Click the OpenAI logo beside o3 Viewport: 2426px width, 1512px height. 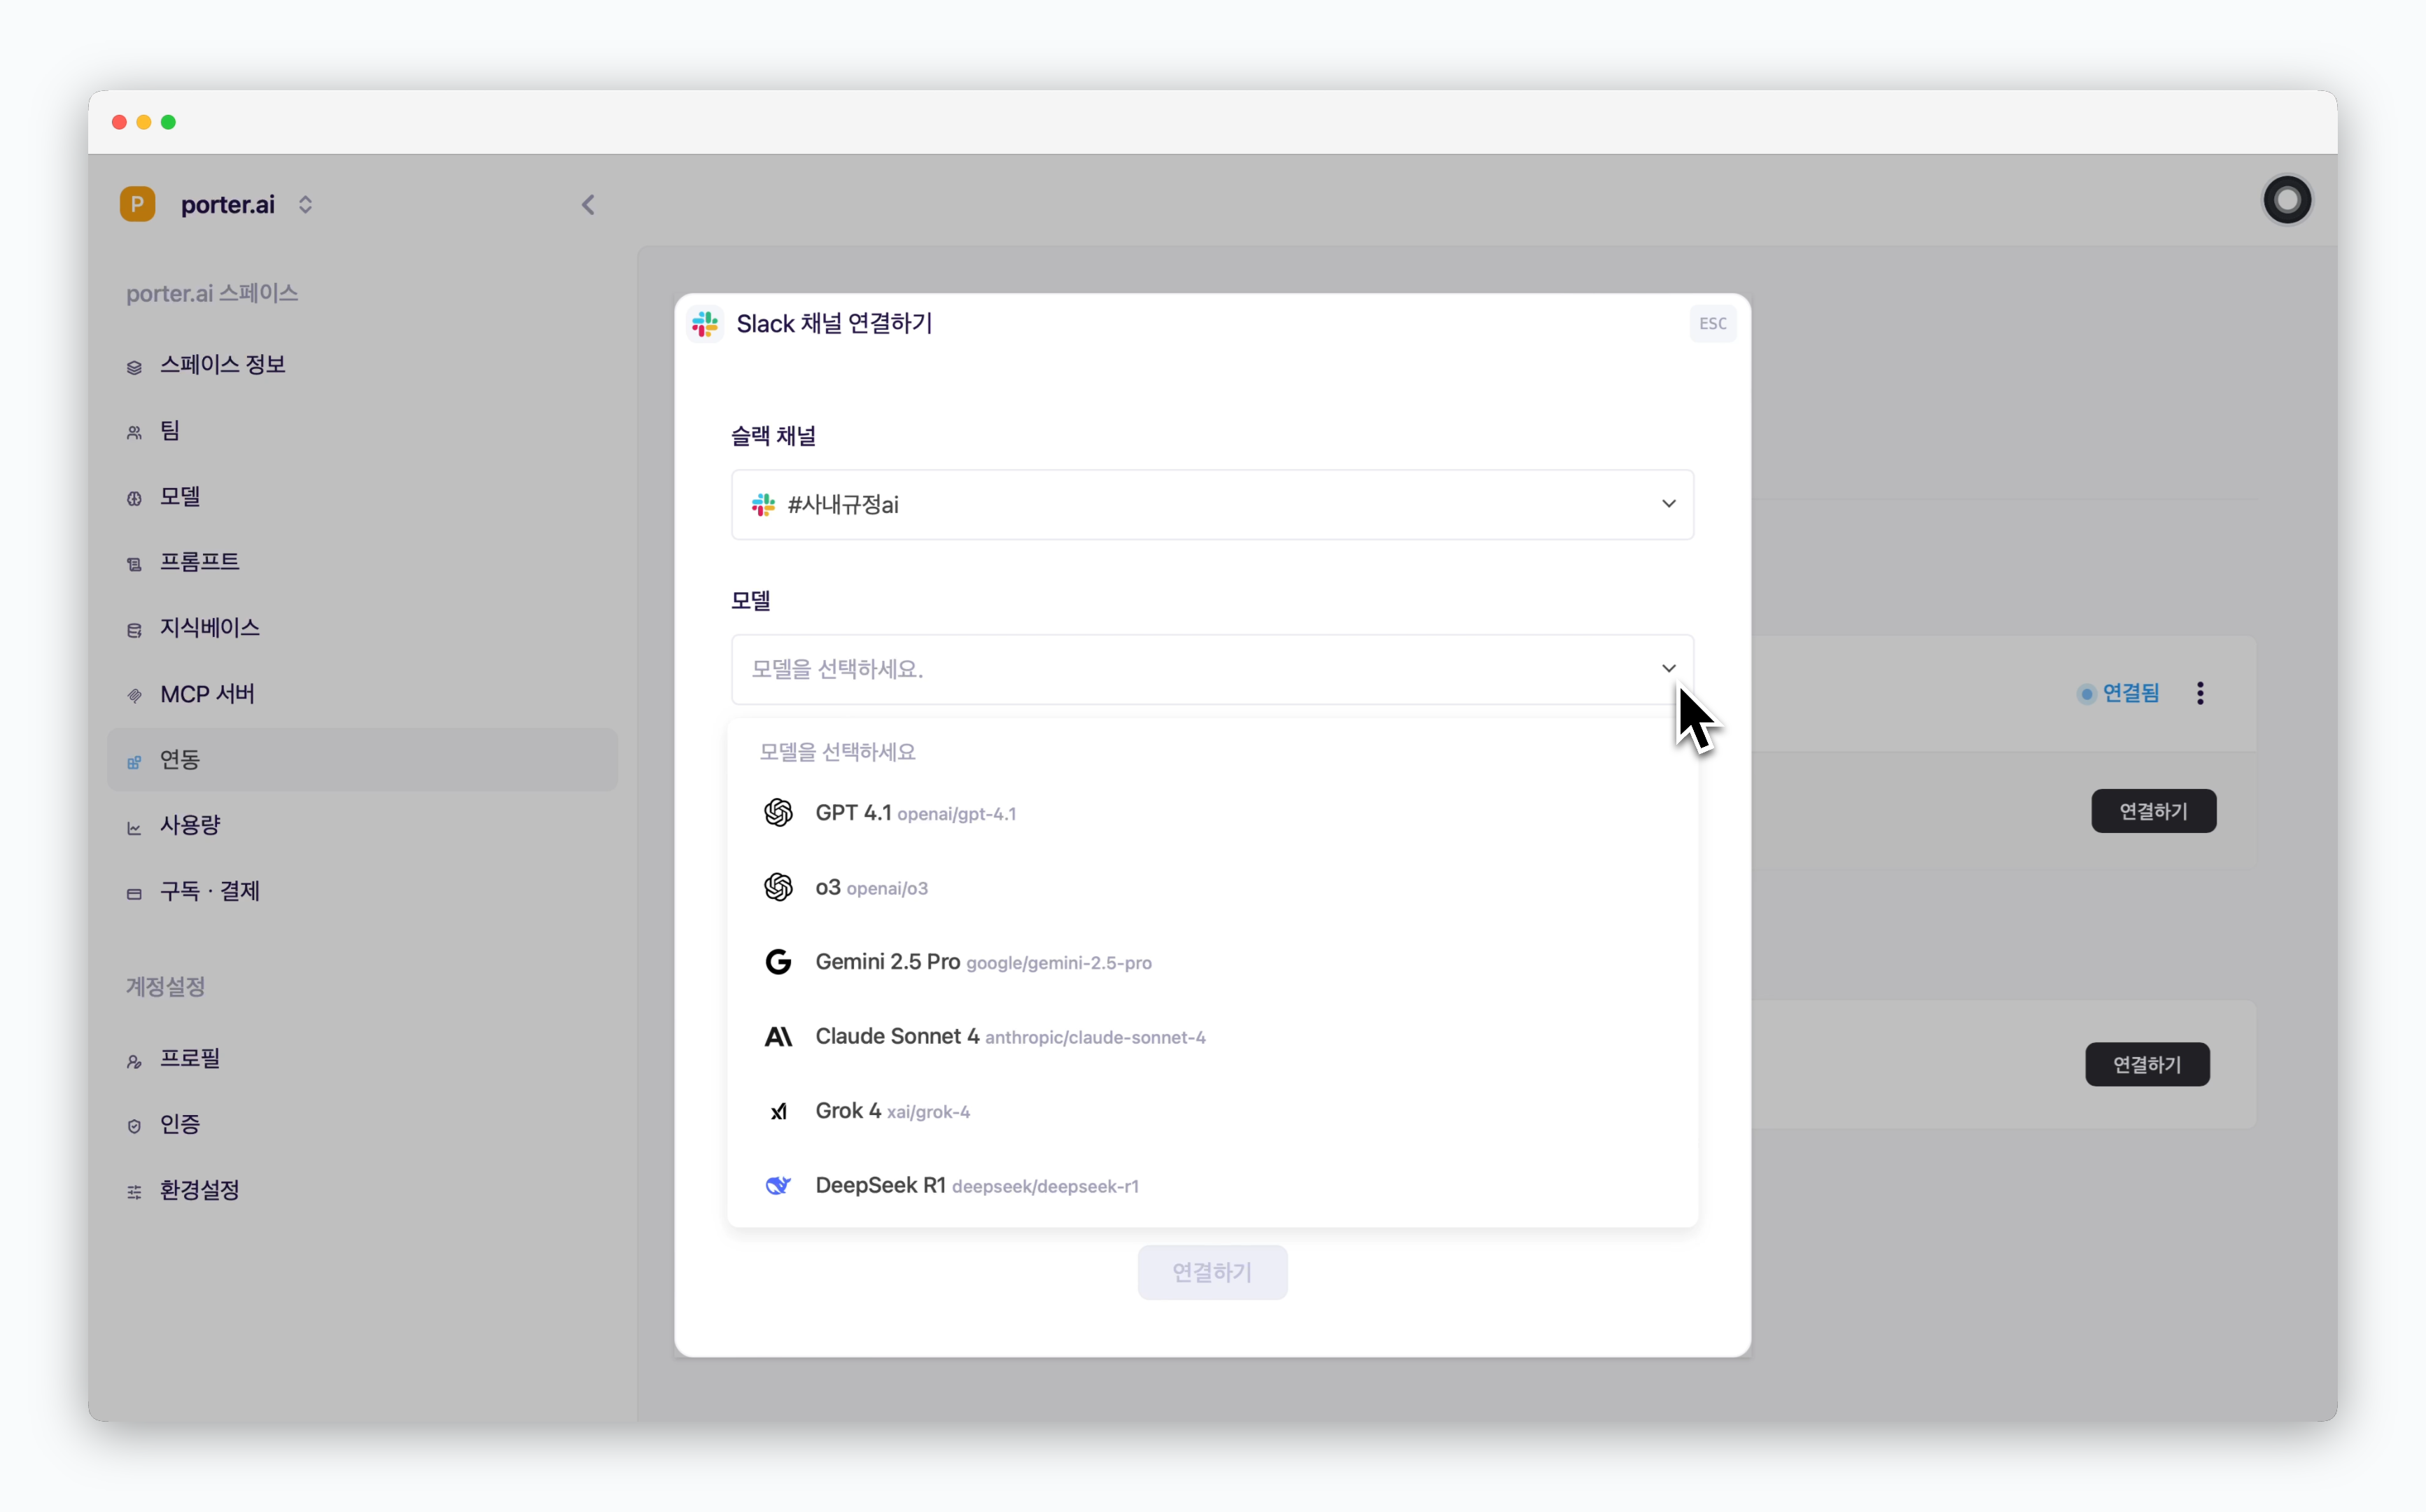pyautogui.click(x=778, y=887)
